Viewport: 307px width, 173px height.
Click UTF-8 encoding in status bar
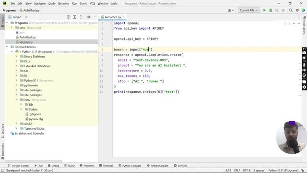tap(247, 171)
